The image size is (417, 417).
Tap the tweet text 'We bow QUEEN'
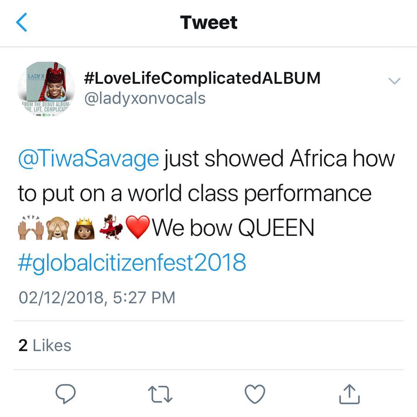pyautogui.click(x=233, y=228)
